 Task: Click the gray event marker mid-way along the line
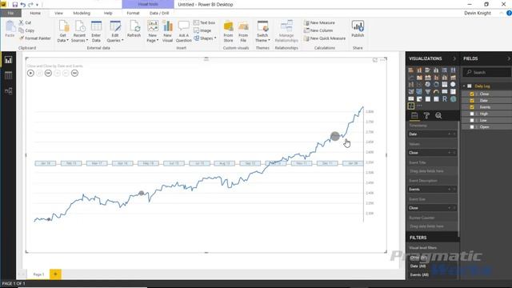pos(142,194)
